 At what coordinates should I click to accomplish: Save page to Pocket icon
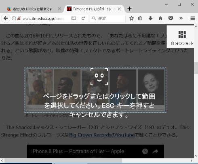(171, 18)
